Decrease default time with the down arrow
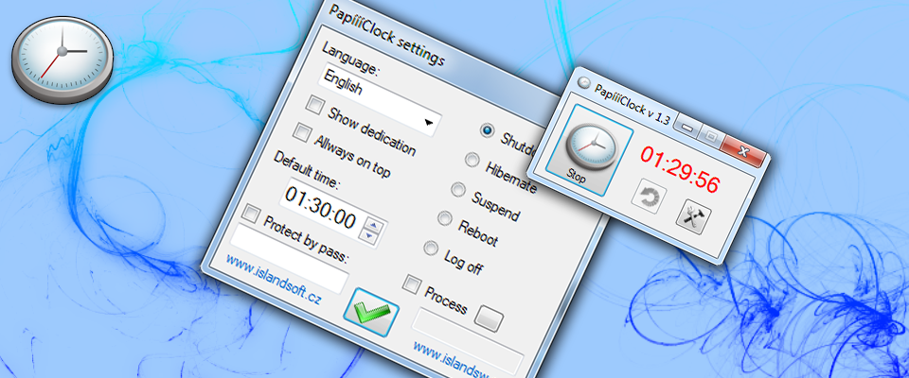This screenshot has width=909, height=378. pos(368,235)
